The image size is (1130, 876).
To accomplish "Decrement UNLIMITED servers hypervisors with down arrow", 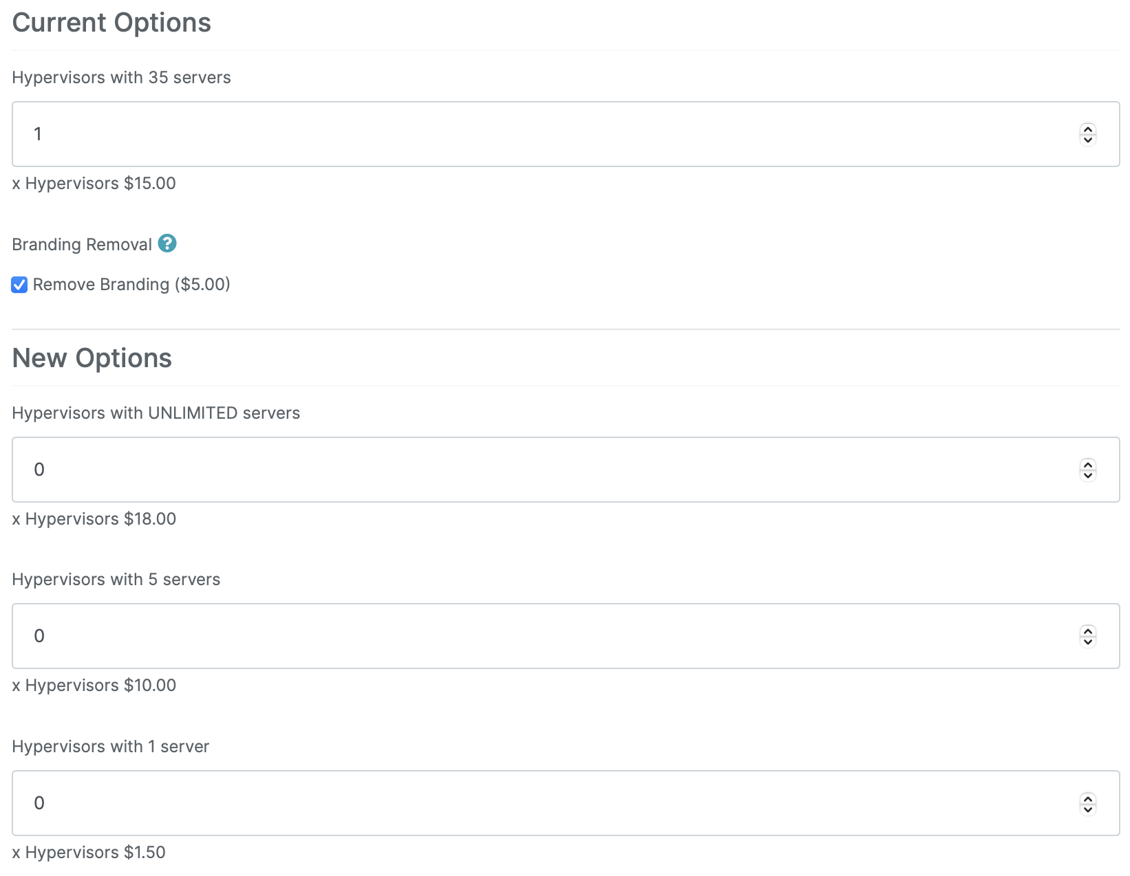I will click(x=1088, y=475).
